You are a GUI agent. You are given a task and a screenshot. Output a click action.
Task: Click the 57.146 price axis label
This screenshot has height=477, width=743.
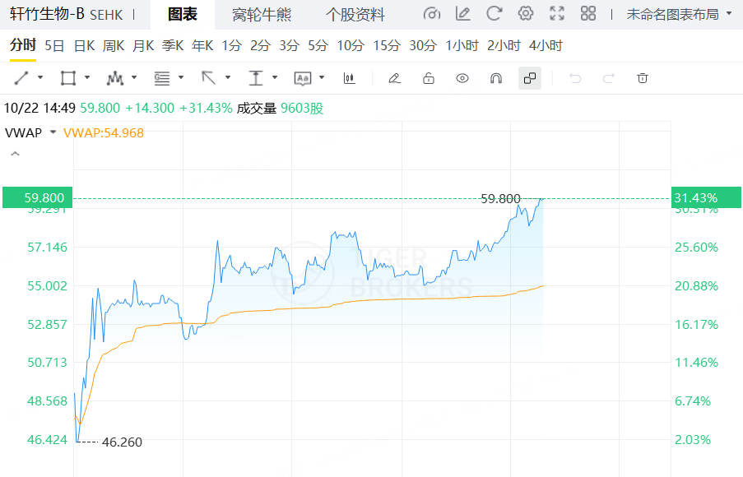(x=48, y=248)
